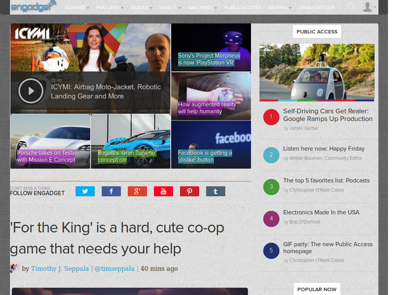Open Electronics Made In the USA
Viewport: 393px width, 295px height.
321,212
